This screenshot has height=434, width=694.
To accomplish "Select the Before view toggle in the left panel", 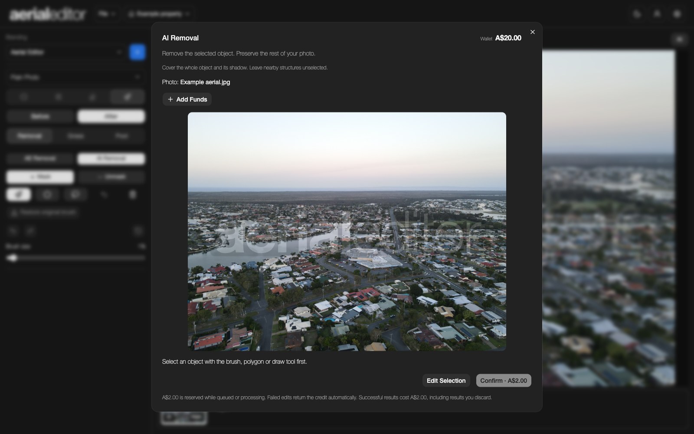I will (x=40, y=116).
